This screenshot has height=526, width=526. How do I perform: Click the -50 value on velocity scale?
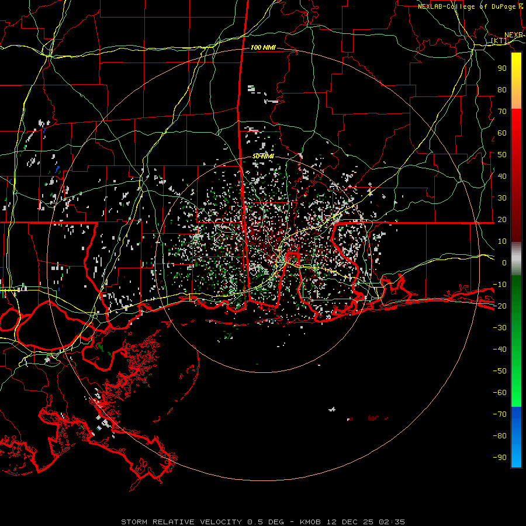tap(500, 371)
